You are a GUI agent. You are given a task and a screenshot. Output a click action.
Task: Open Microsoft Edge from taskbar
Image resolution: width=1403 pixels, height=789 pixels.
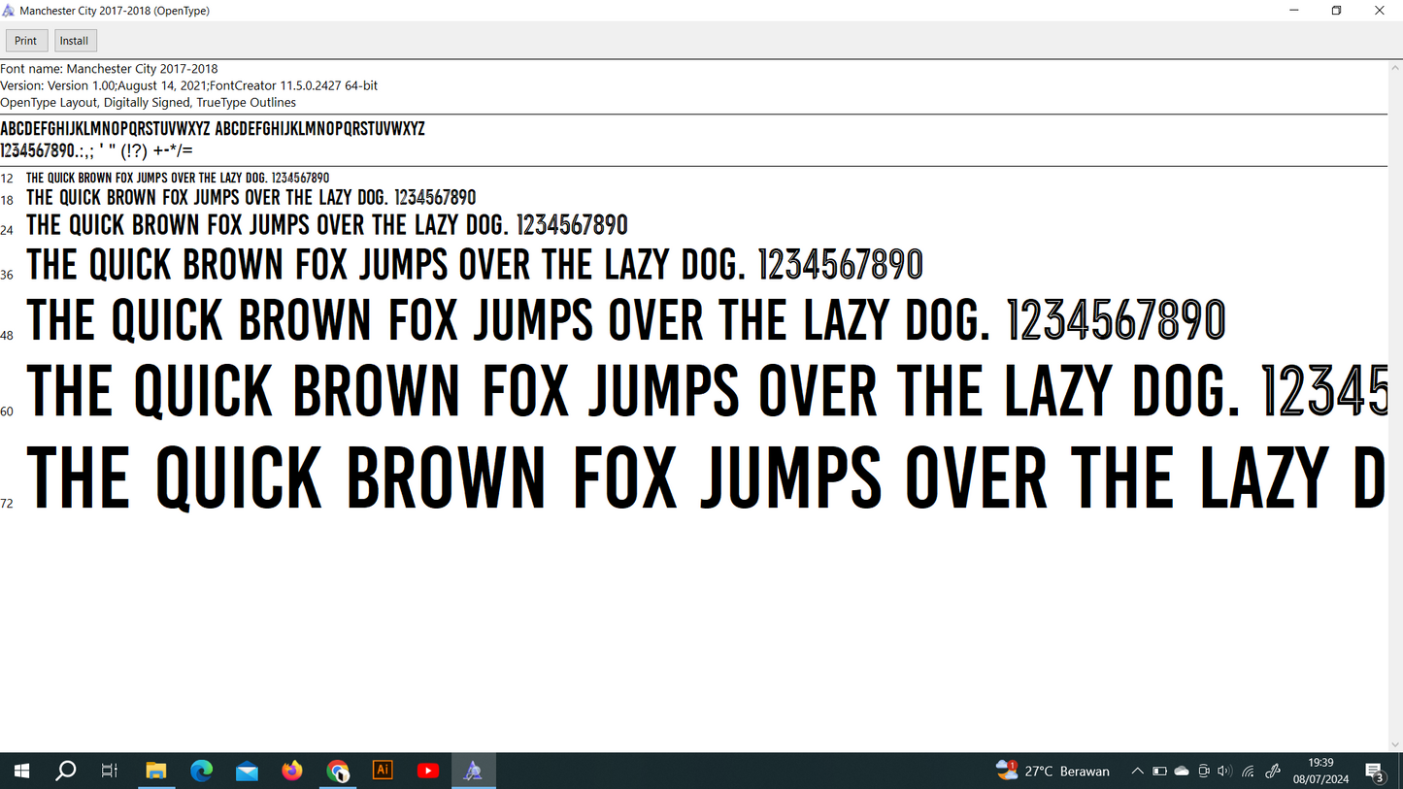[x=201, y=771]
